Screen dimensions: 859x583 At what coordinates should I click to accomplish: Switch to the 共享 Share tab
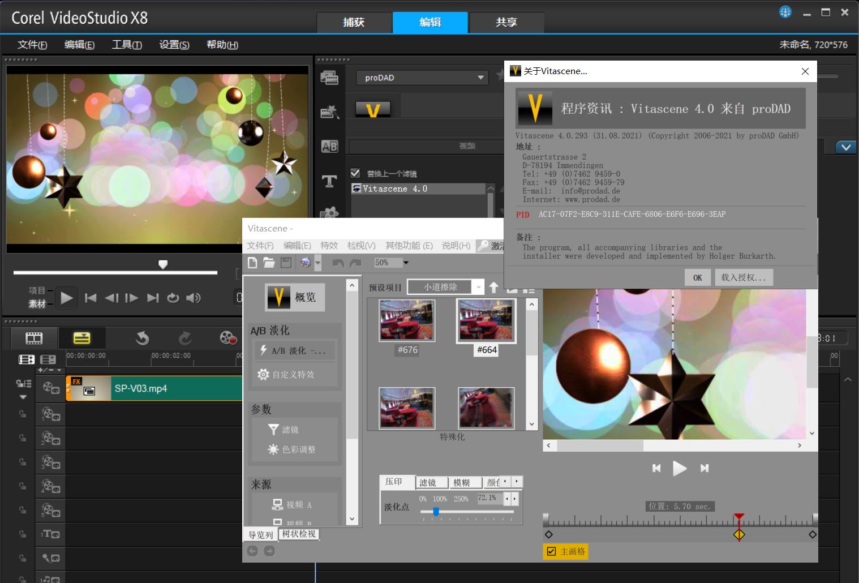(506, 22)
